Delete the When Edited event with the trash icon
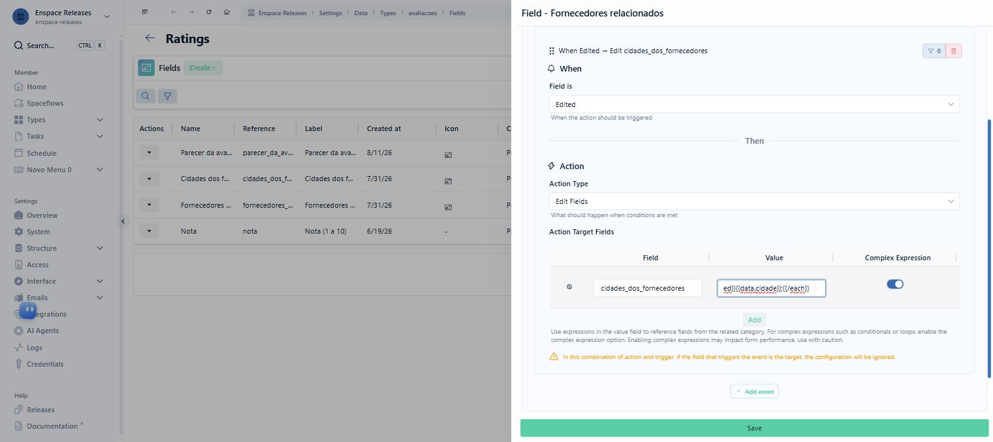The image size is (993, 442). pos(953,51)
